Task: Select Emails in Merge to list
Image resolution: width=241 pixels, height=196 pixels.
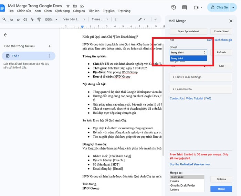Action: [187, 181]
